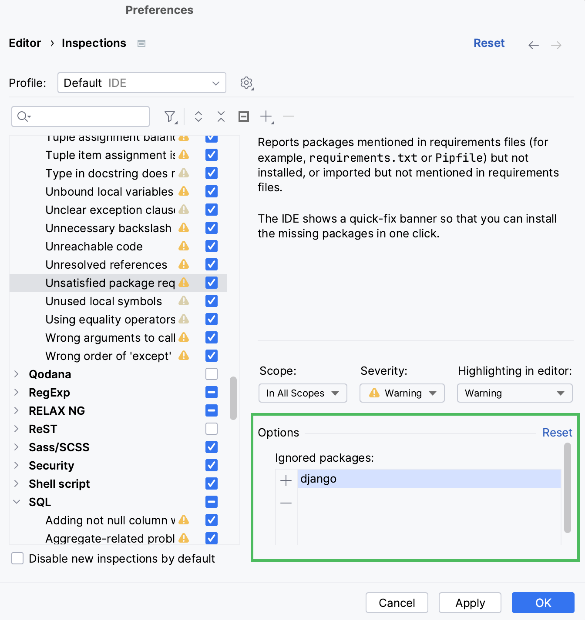Remove django using the minus icon
Screen dimensions: 585x620
pos(286,503)
